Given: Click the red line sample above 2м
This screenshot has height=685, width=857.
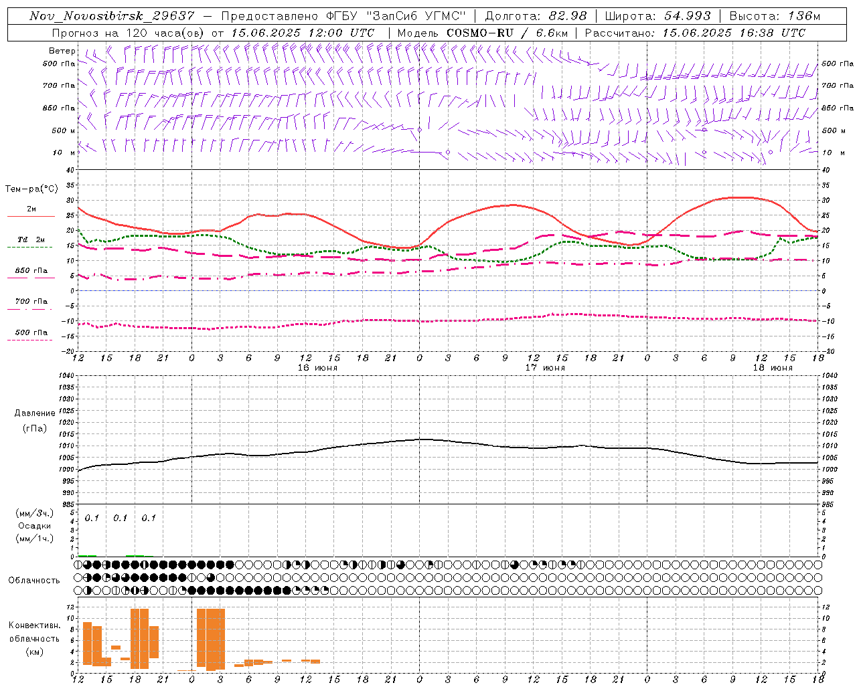Looking at the screenshot, I should click(31, 217).
